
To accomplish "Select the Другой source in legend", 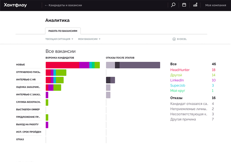I will tap(176, 75).
